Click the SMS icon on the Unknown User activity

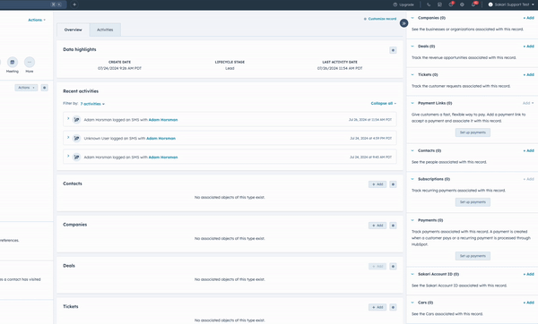pyautogui.click(x=76, y=138)
